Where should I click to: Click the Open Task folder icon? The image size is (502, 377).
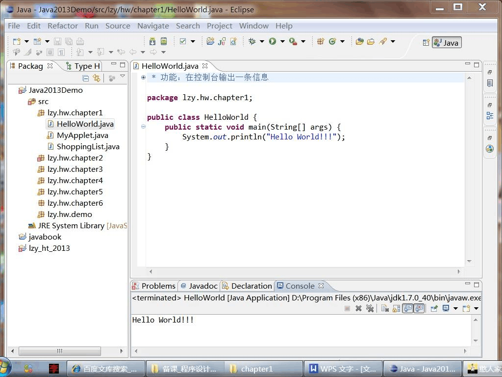tap(371, 41)
